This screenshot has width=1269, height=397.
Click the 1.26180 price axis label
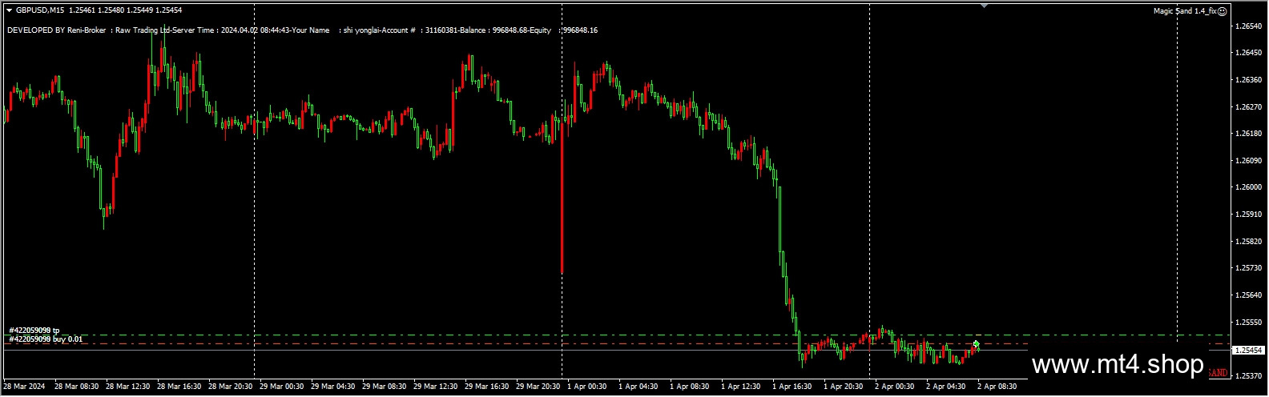[1248, 134]
